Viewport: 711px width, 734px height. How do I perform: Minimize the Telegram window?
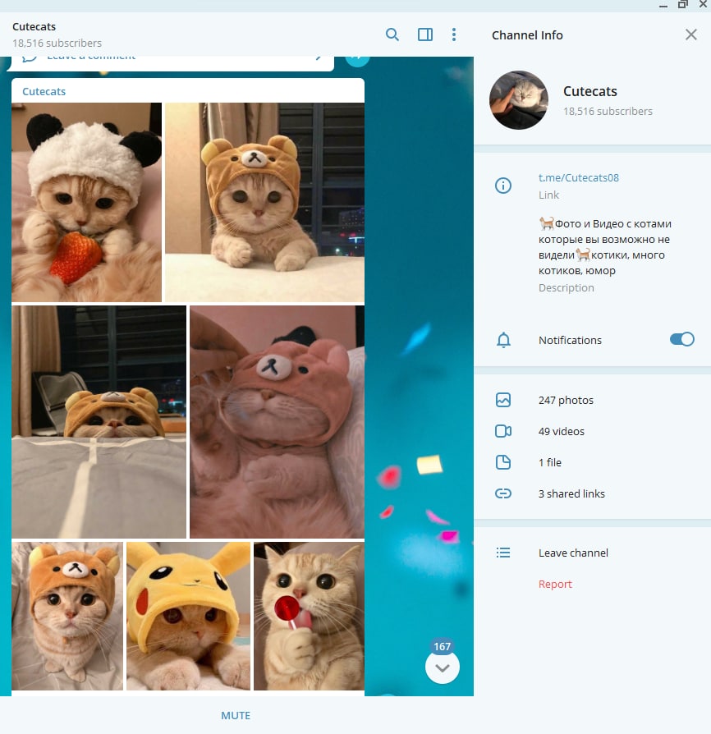click(x=663, y=5)
